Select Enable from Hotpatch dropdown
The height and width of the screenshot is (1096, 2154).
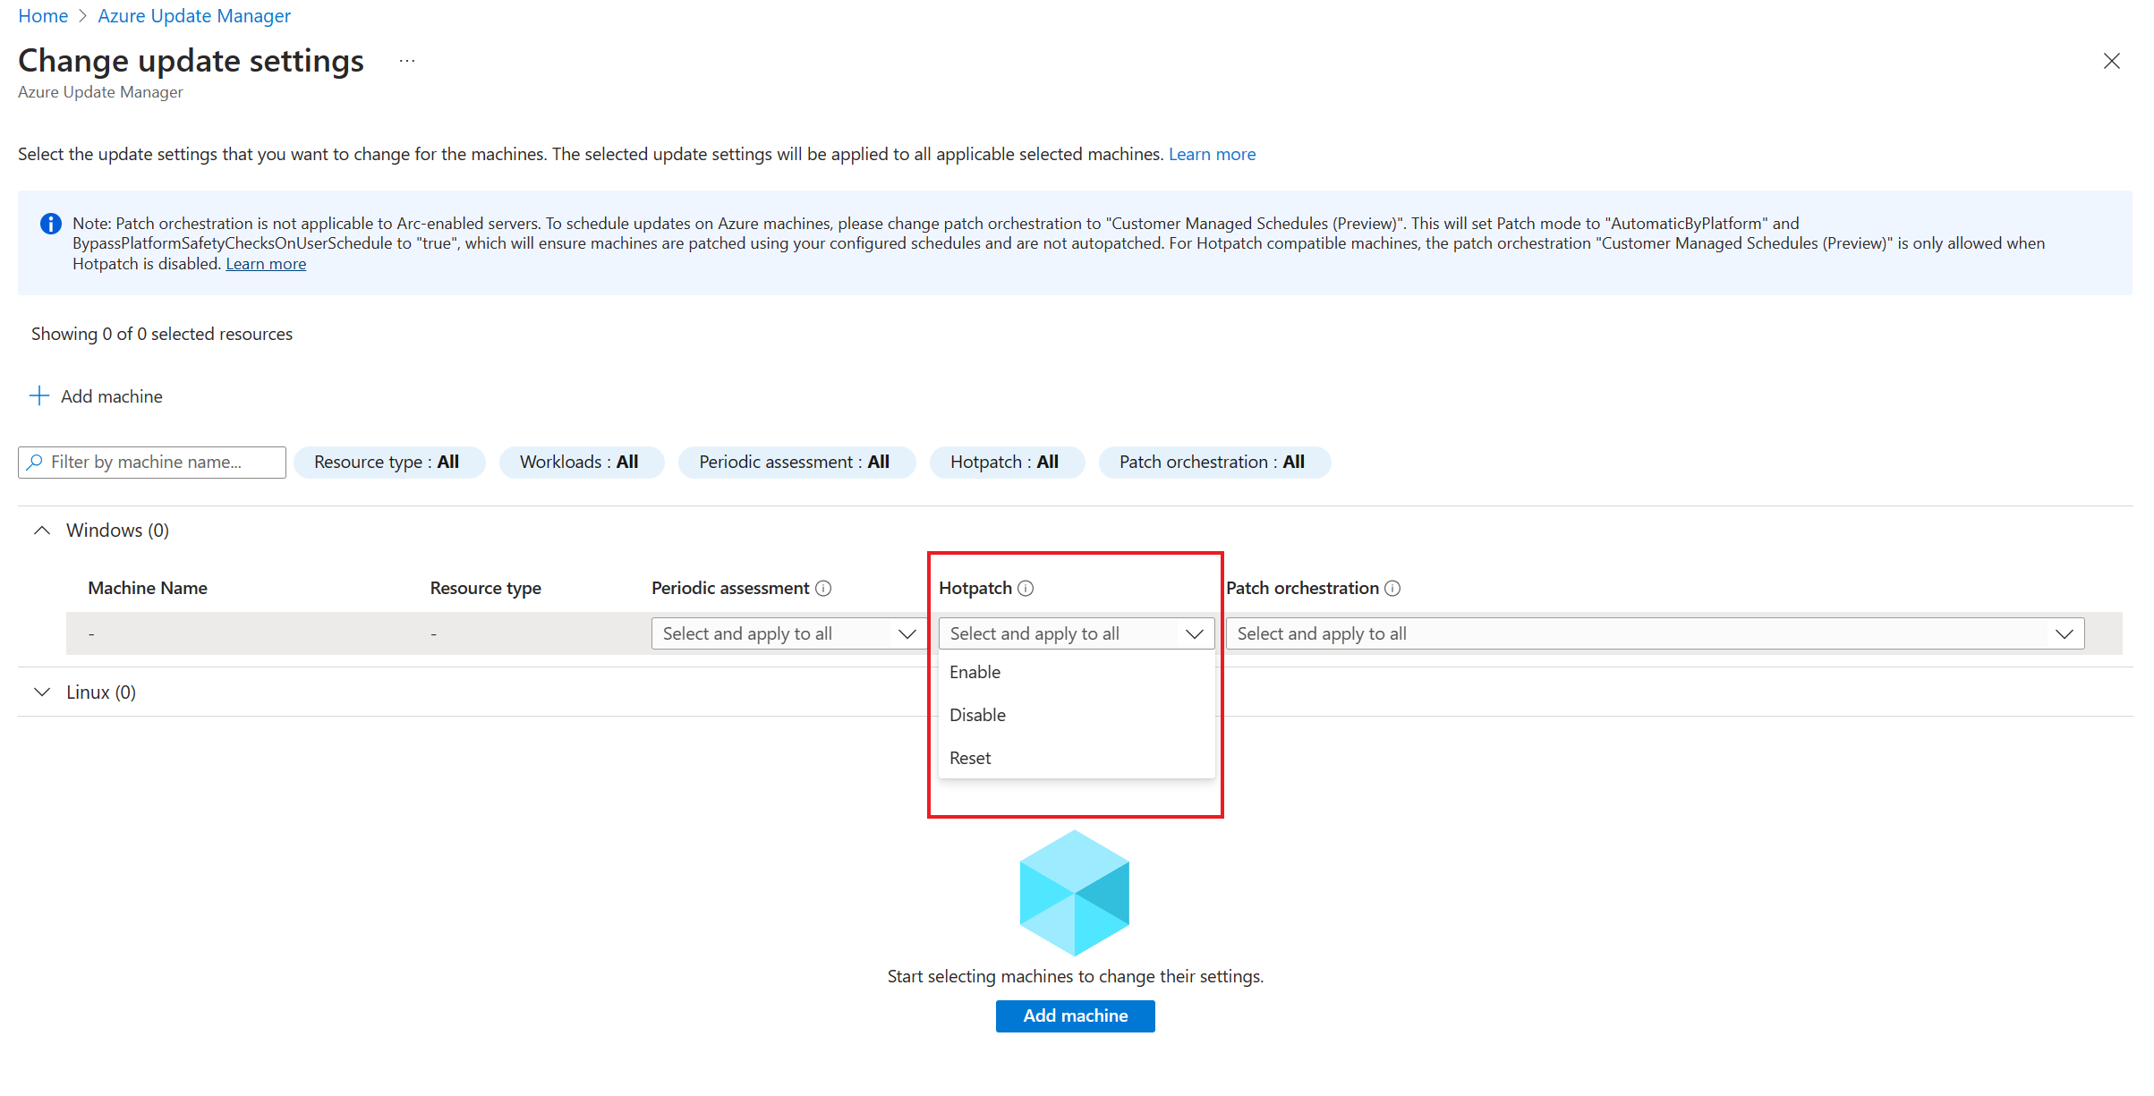click(x=975, y=671)
